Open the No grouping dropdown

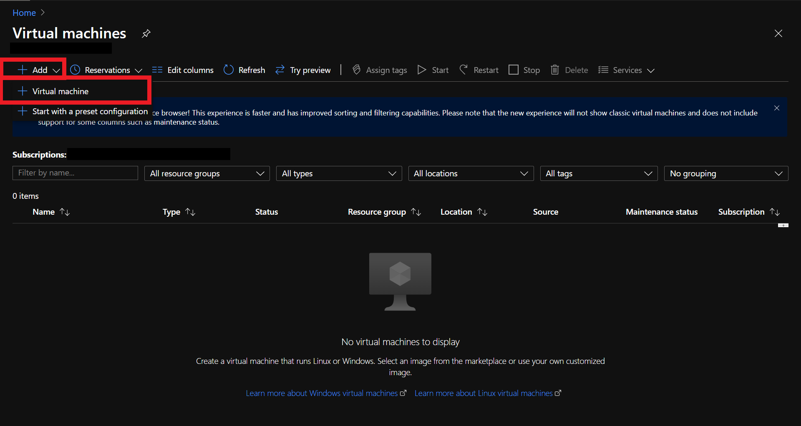tap(726, 173)
